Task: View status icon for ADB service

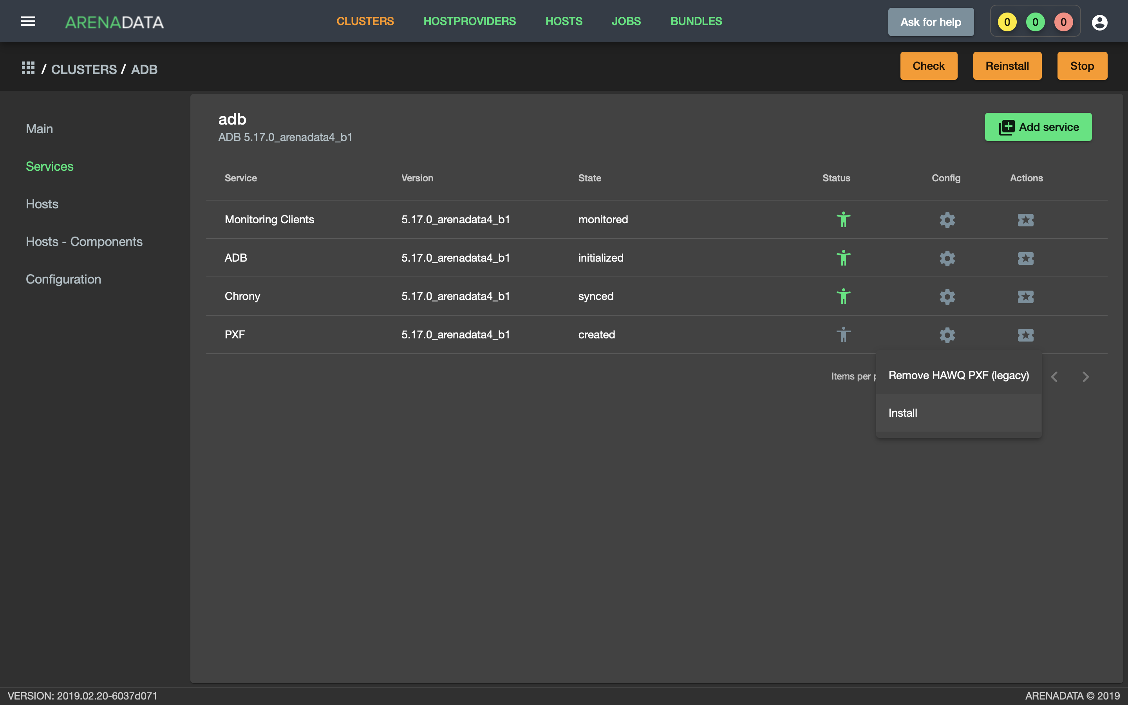Action: tap(843, 258)
